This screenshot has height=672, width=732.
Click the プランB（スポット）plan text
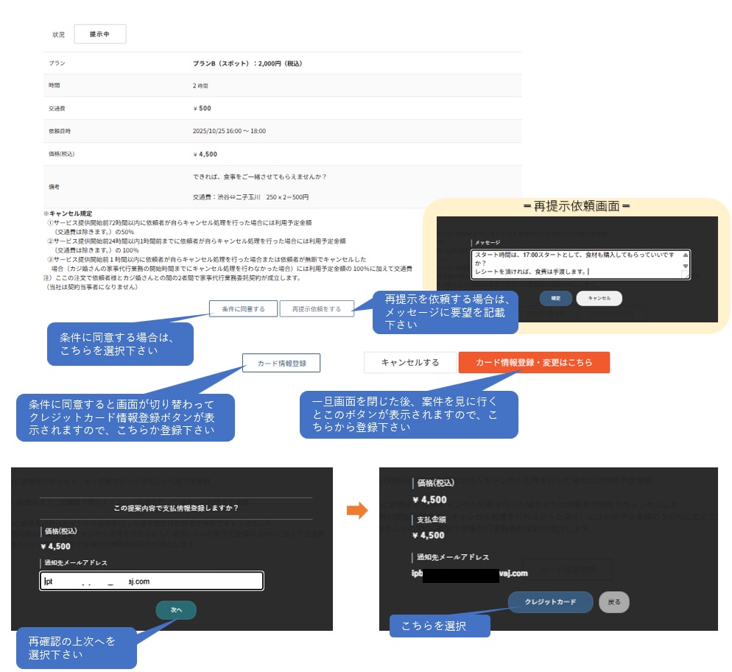(x=247, y=63)
